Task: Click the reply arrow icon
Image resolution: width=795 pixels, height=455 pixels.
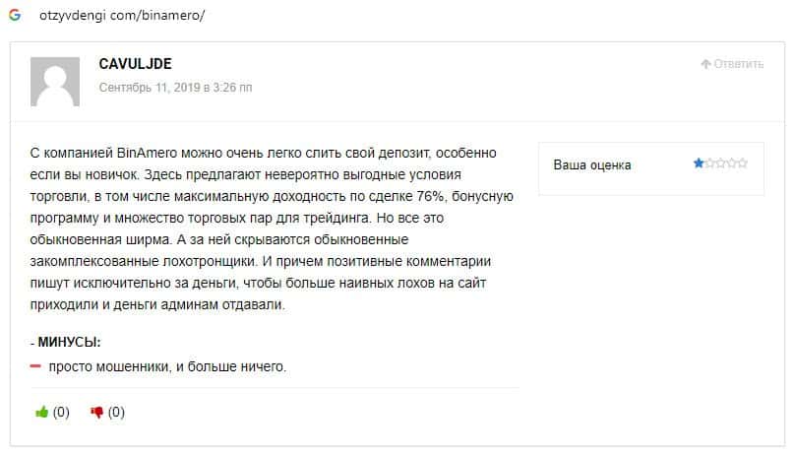Action: pyautogui.click(x=705, y=64)
